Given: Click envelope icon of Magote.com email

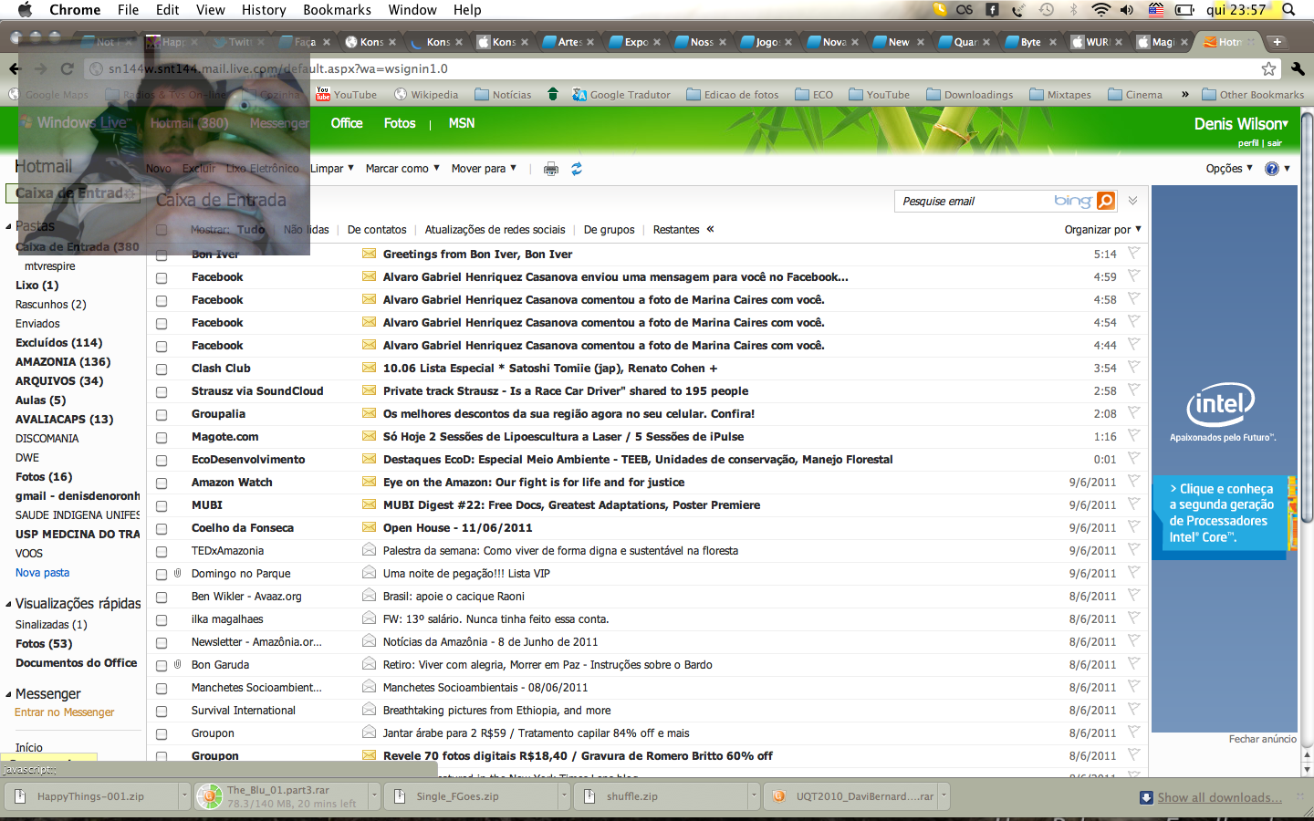Looking at the screenshot, I should point(369,436).
